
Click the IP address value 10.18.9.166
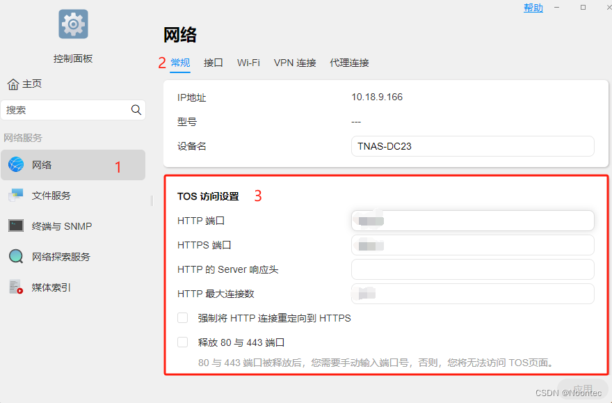[x=377, y=97]
